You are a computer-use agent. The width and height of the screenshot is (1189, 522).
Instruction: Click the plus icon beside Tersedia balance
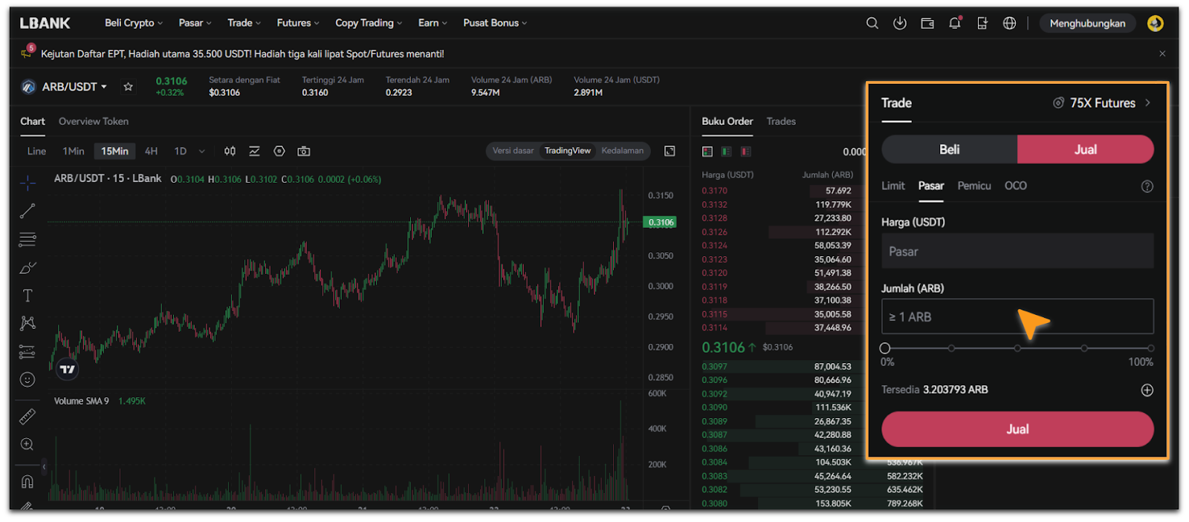click(x=1147, y=390)
